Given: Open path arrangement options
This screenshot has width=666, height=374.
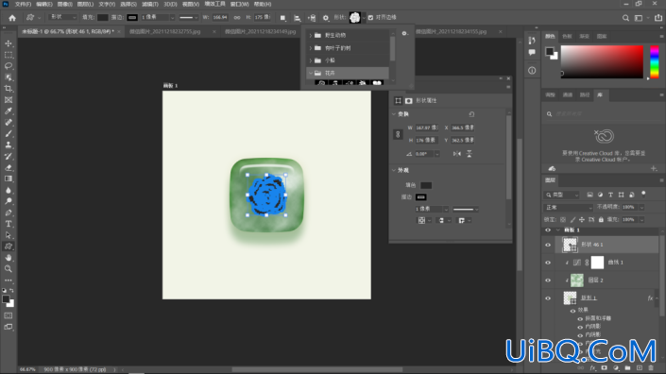Looking at the screenshot, I should [x=312, y=18].
